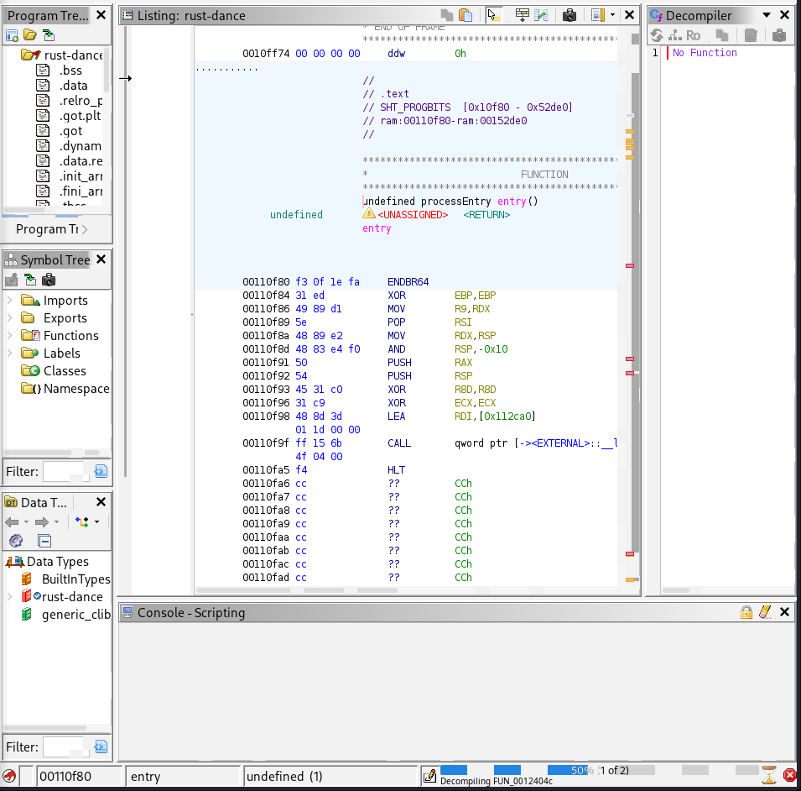Select the Namespaces folder in Symbol Tree
The height and width of the screenshot is (791, 801).
[76, 389]
